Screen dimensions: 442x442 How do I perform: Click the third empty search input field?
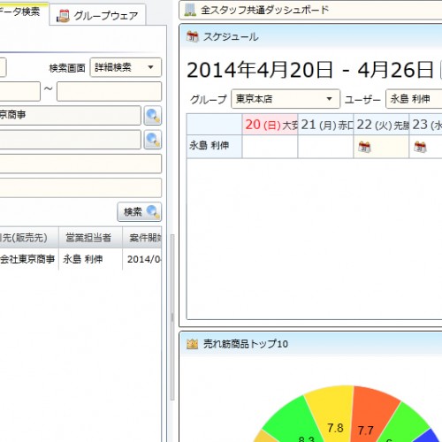[80, 164]
